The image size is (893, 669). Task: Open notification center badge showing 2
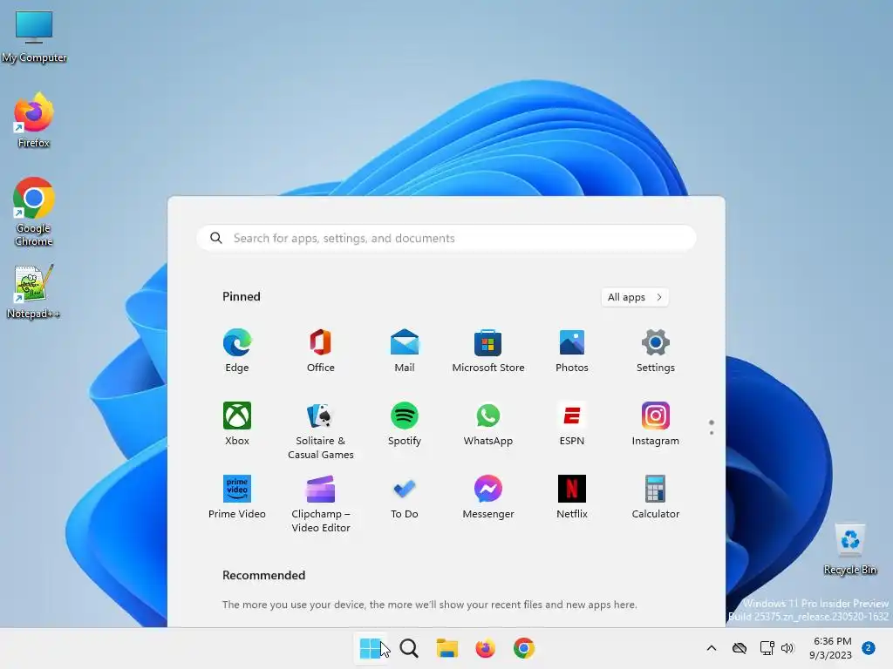point(869,648)
